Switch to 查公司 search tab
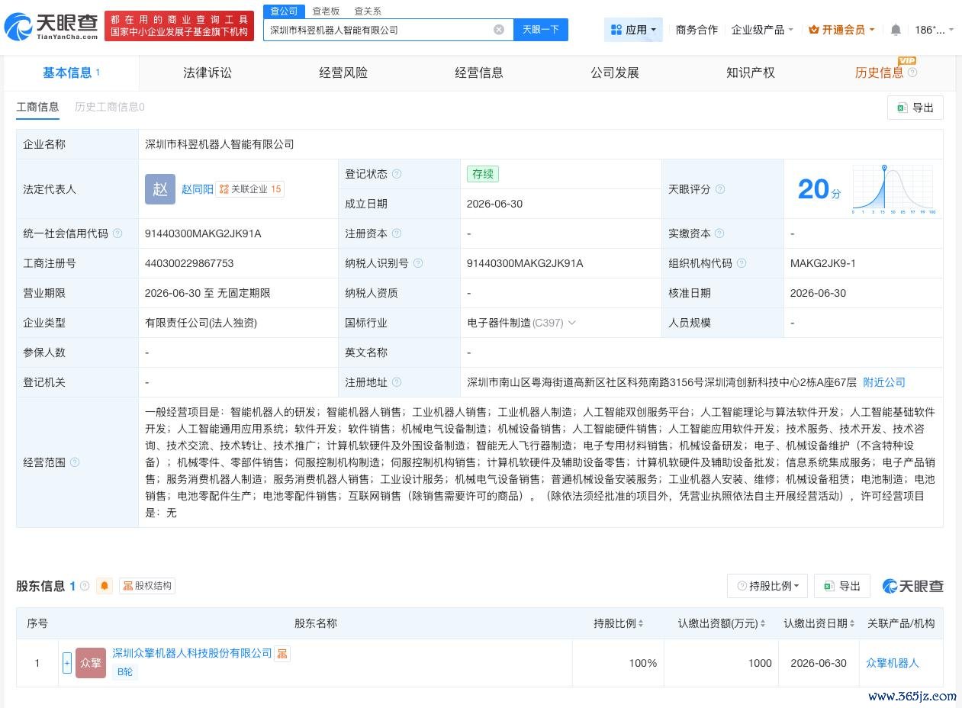The width and height of the screenshot is (962, 708). (284, 11)
